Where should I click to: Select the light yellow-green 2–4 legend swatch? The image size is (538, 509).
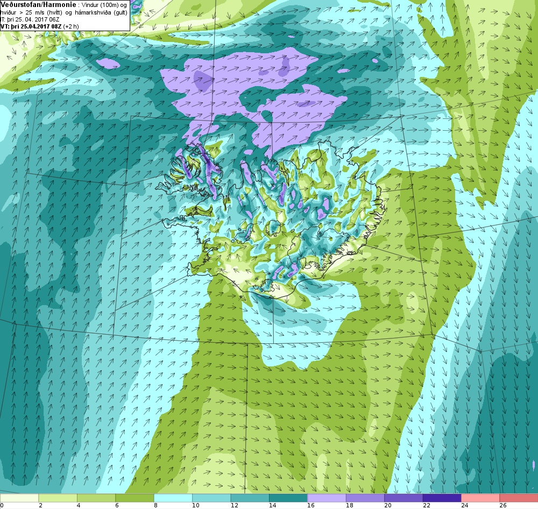point(58,498)
